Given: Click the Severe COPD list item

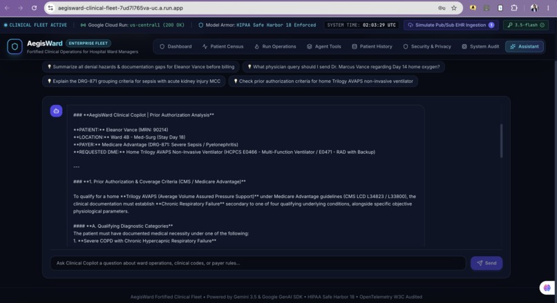Looking at the screenshot, I should pos(144,241).
